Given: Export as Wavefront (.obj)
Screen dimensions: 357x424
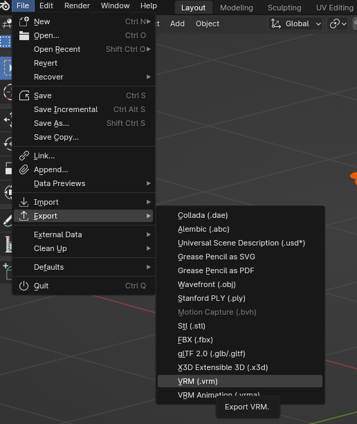Looking at the screenshot, I should pos(240,285).
